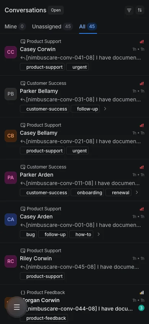Switch to the Mine tab

click(x=15, y=26)
